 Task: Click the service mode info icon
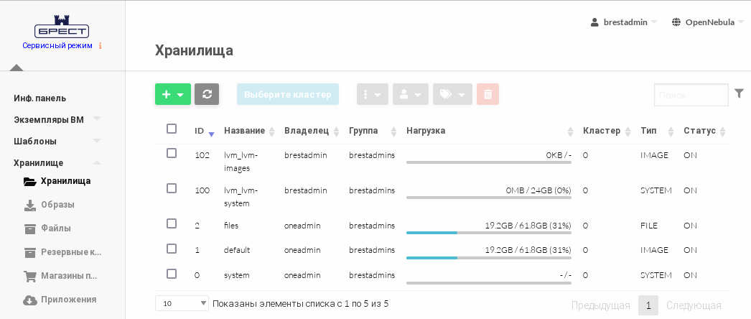[100, 45]
